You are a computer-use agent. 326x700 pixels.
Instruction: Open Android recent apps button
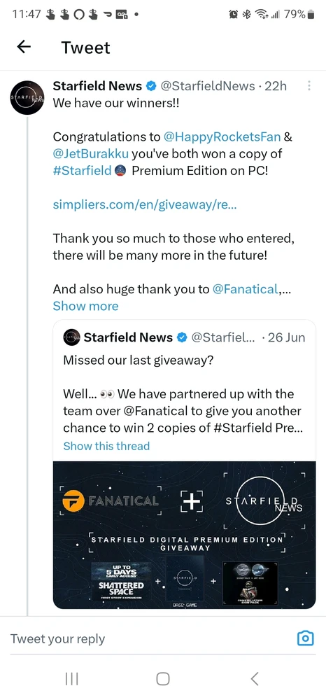click(x=71, y=679)
